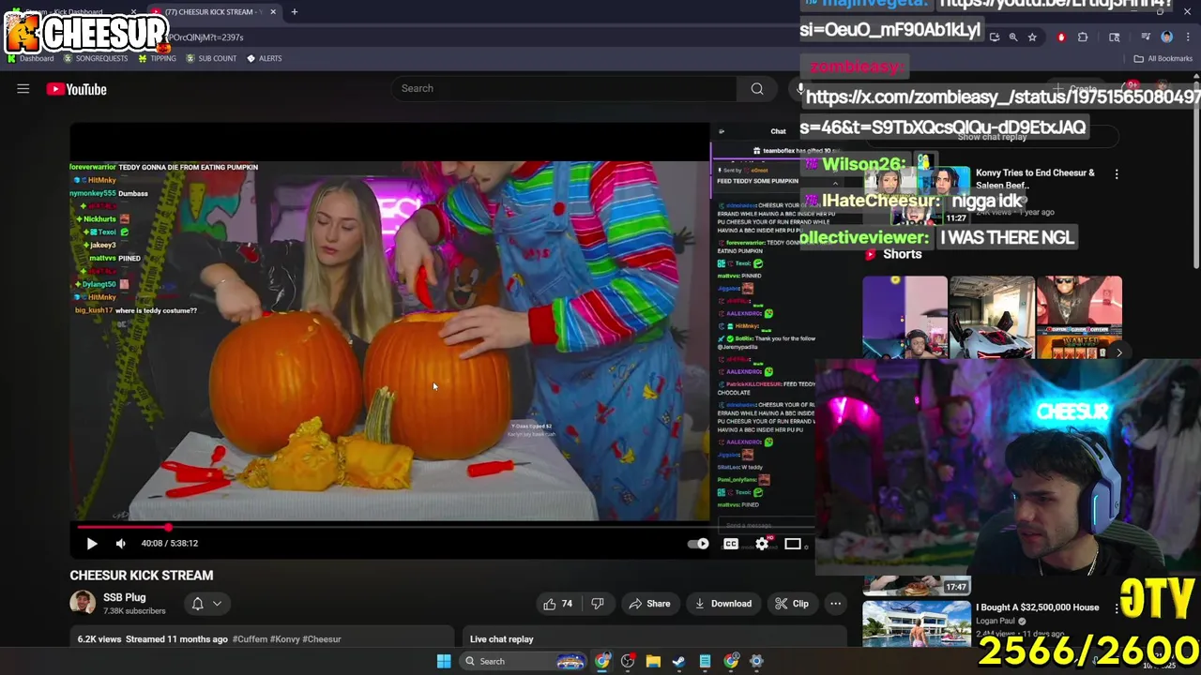The height and width of the screenshot is (675, 1201).
Task: Close the CHEESUR KICK STREAM tab
Action: pyautogui.click(x=273, y=12)
